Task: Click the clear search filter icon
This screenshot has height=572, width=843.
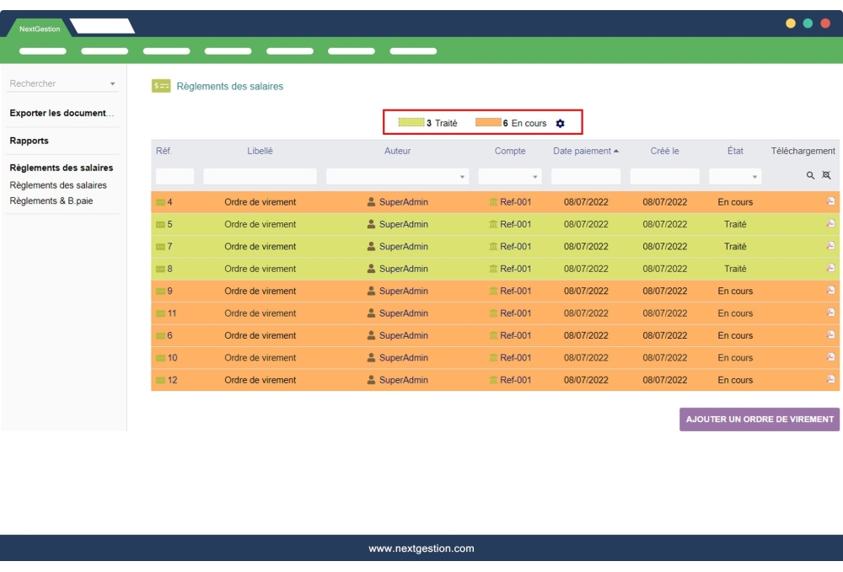Action: pyautogui.click(x=826, y=176)
